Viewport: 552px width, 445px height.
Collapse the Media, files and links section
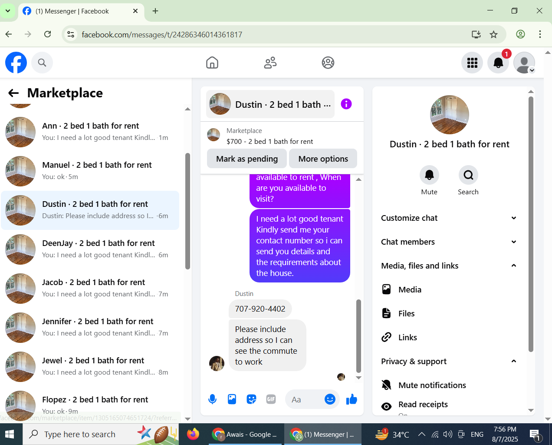pos(449,266)
